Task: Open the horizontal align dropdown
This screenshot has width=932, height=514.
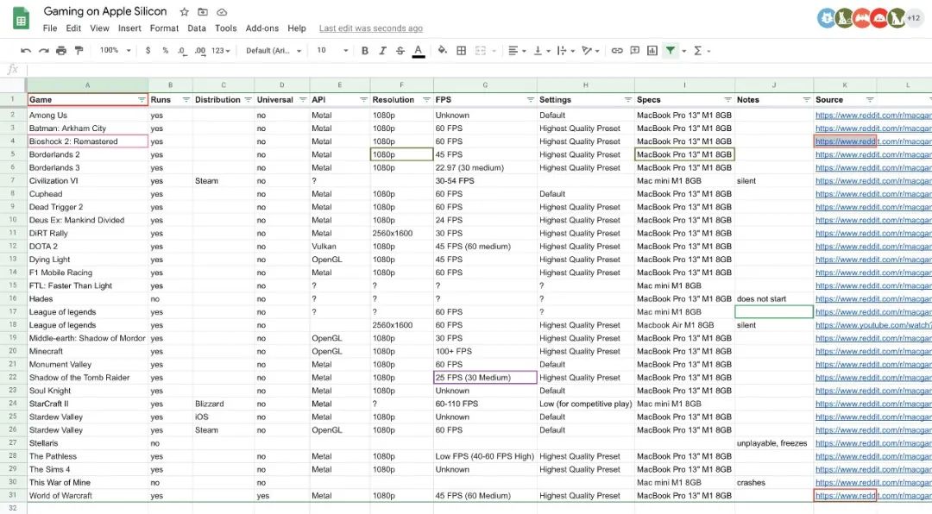Action: (517, 51)
